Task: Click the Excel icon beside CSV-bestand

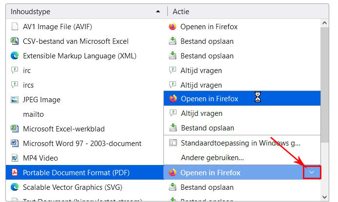Action: [15, 41]
